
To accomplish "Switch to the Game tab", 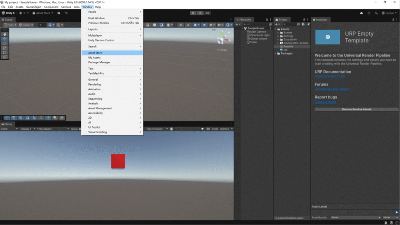I will 7,124.
